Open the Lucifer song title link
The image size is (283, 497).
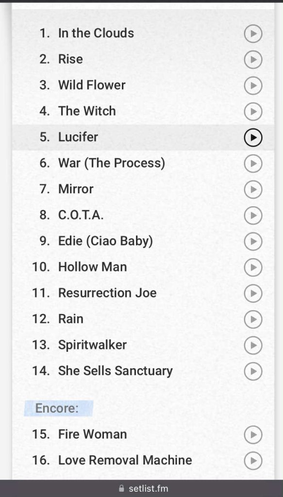point(78,137)
